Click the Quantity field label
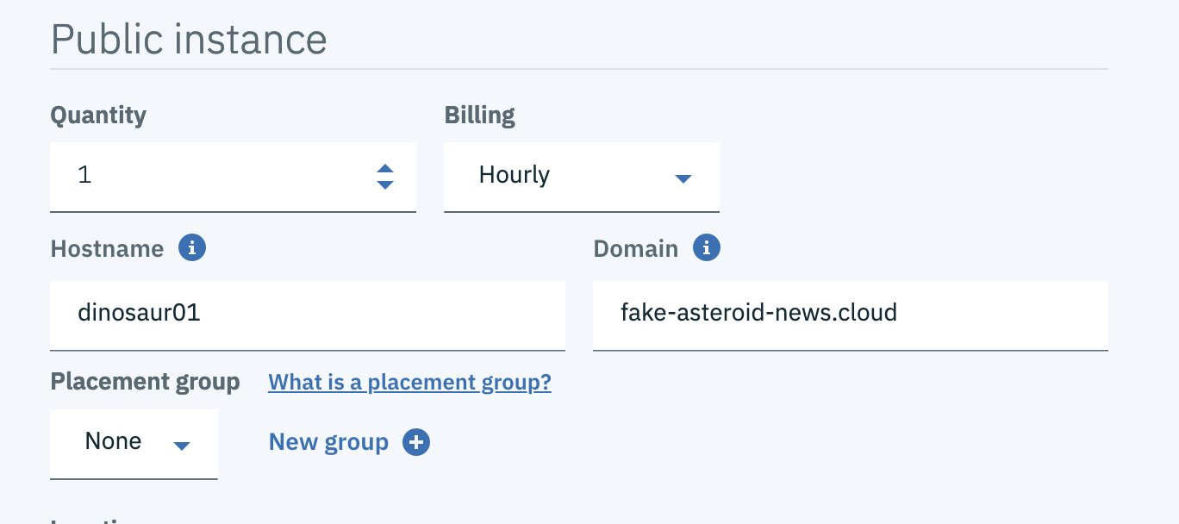This screenshot has width=1179, height=524. click(98, 115)
